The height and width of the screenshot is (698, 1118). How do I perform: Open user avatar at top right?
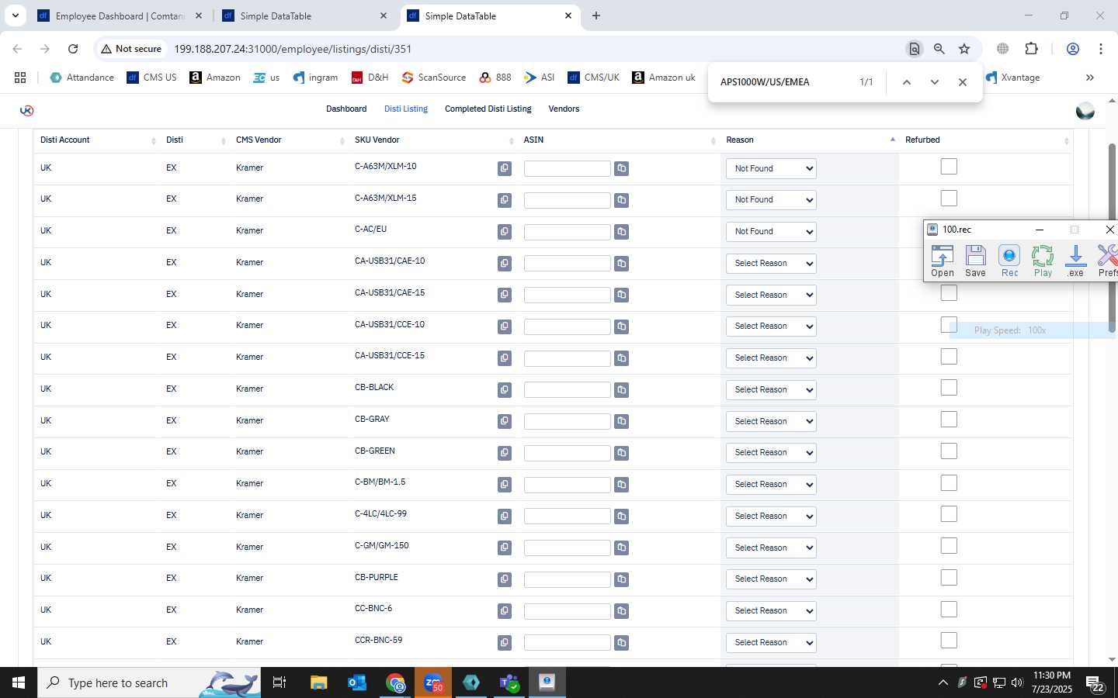point(1085,111)
